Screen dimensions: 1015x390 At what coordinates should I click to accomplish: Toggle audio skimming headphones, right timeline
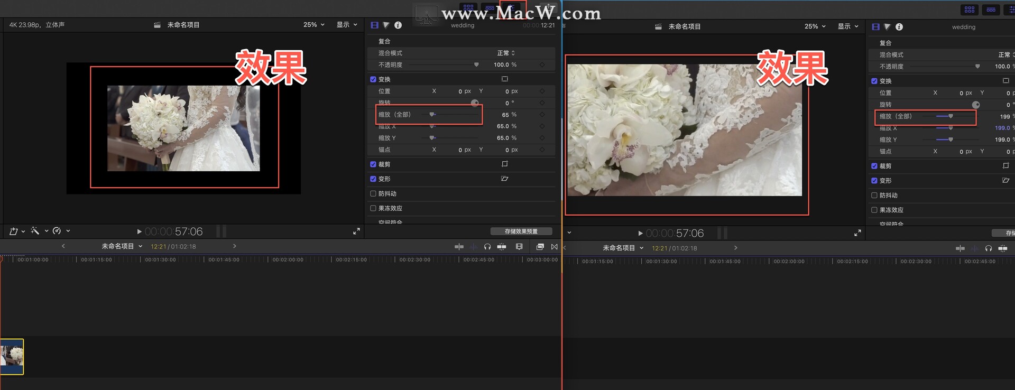point(989,248)
